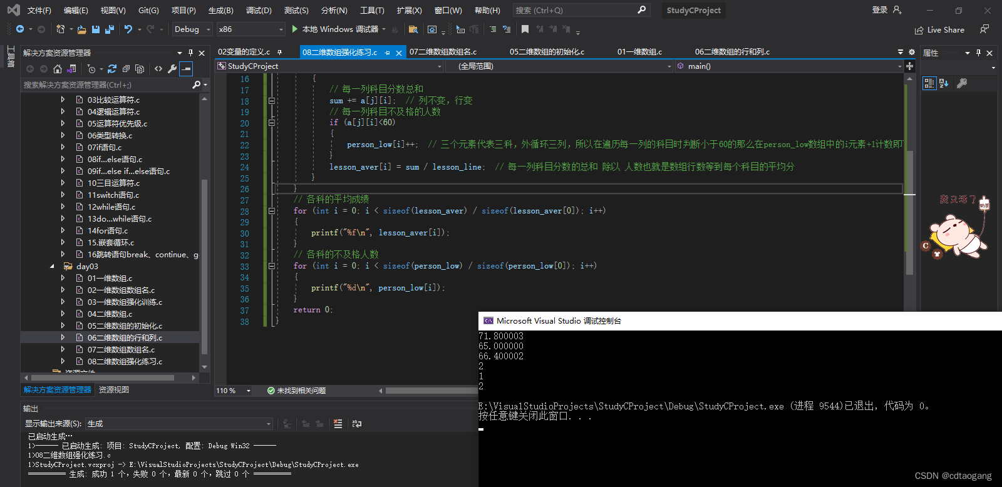Click the feedback icon at top right
This screenshot has height=487, width=1002.
pyautogui.click(x=984, y=29)
